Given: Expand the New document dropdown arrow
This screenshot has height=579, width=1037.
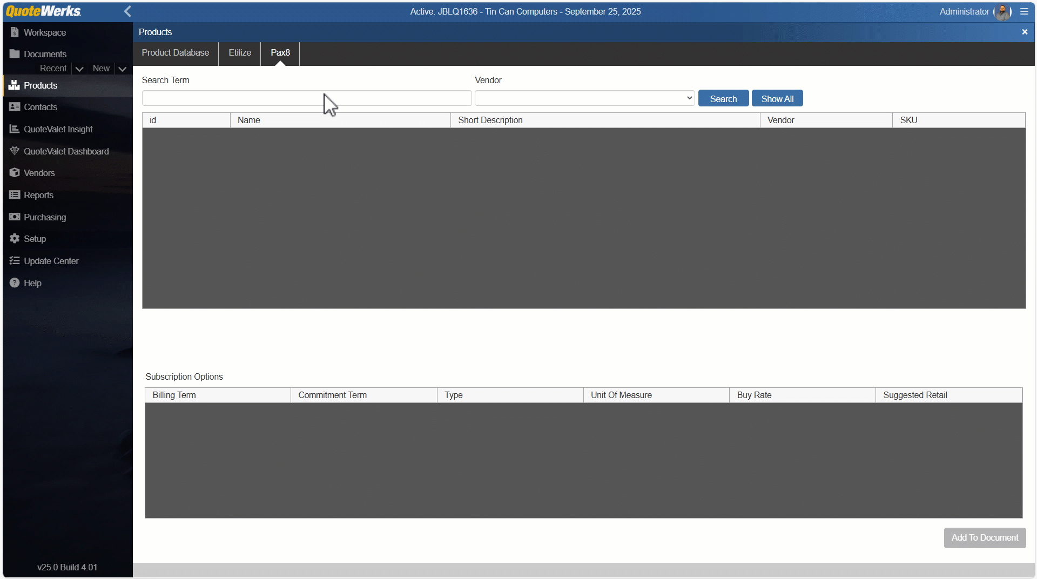Looking at the screenshot, I should (x=123, y=69).
